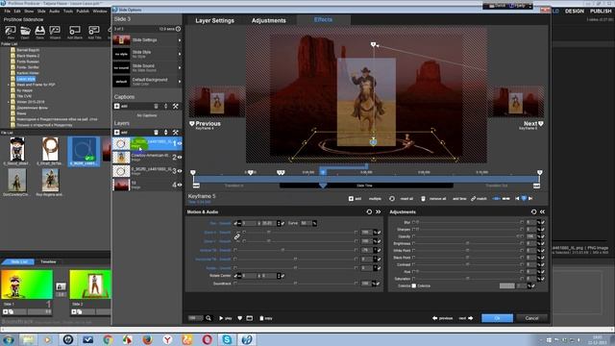This screenshot has height=346, width=615.
Task: Click the up/down arrows in Layers toolbar
Action: 166,133
